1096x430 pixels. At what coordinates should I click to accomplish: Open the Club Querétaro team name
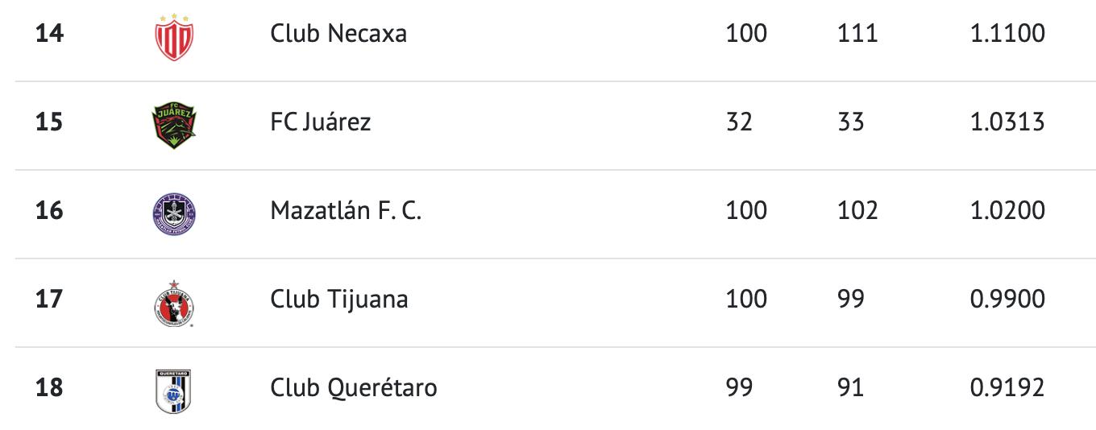354,388
